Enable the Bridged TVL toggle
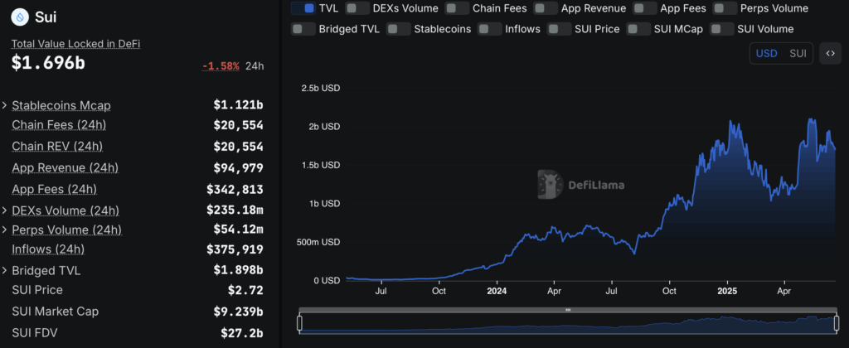Viewport: 849px width, 348px height. 303,29
